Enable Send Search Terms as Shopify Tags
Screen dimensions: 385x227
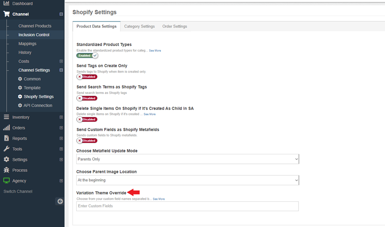pyautogui.click(x=87, y=98)
